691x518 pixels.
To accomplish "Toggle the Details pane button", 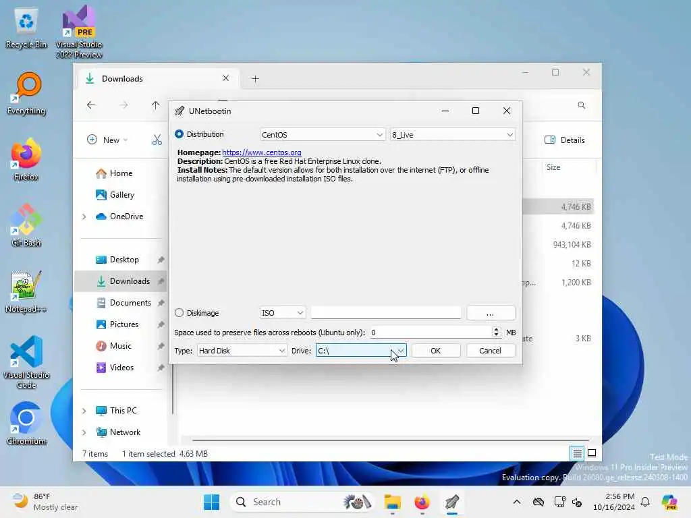I will coord(565,140).
